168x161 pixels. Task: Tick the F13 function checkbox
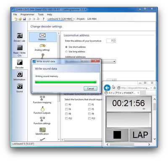click(89, 119)
